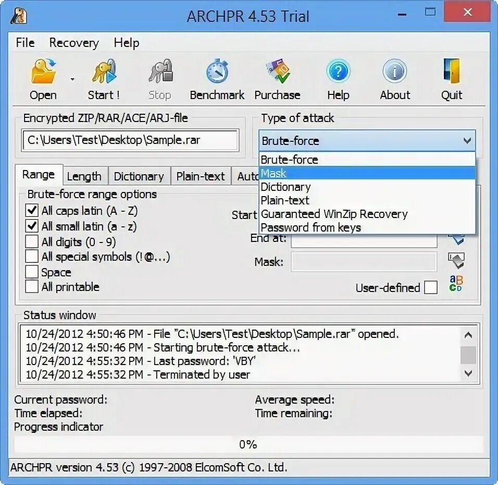Close the ARCHPR window
Viewport: 498px width, 485px height.
[x=467, y=12]
